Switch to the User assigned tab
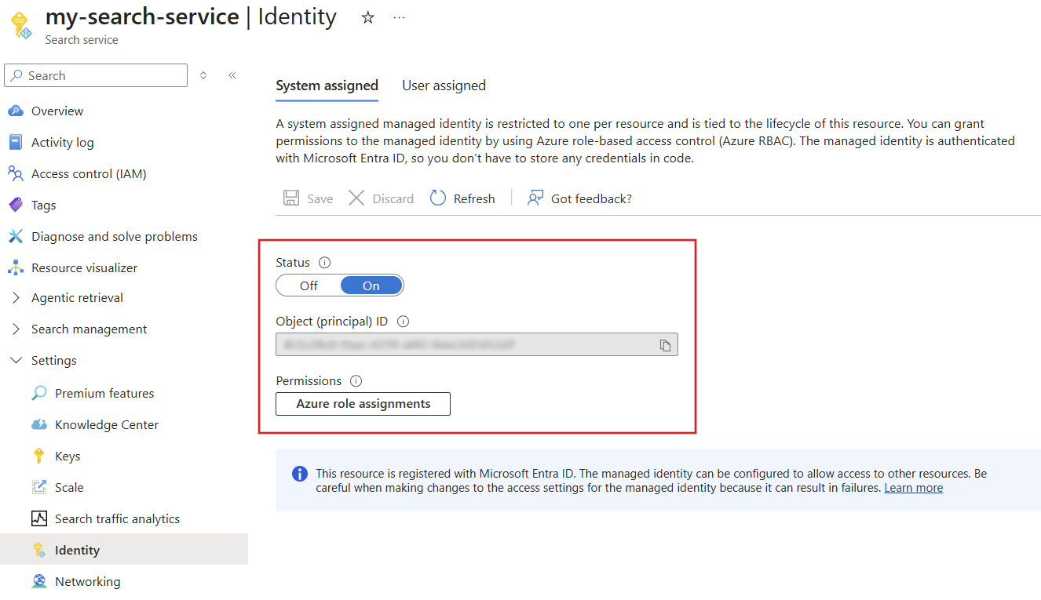This screenshot has width=1041, height=600. pyautogui.click(x=444, y=85)
